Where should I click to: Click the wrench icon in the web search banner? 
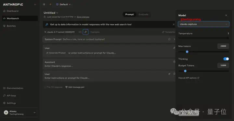[x=47, y=24]
